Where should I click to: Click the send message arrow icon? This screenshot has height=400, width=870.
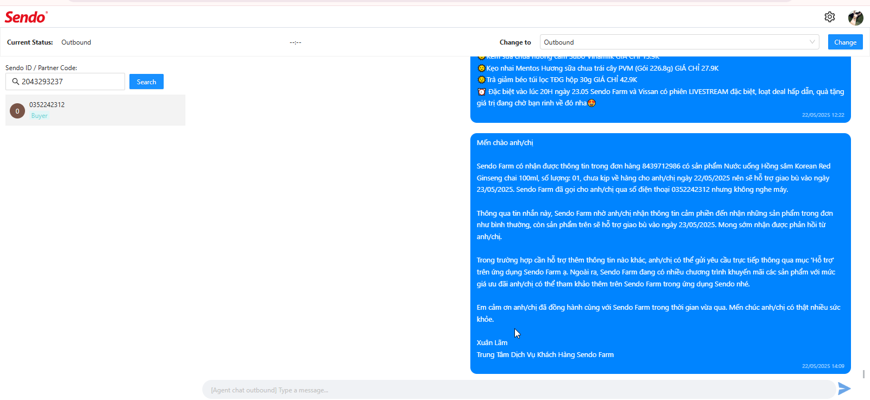tap(844, 389)
